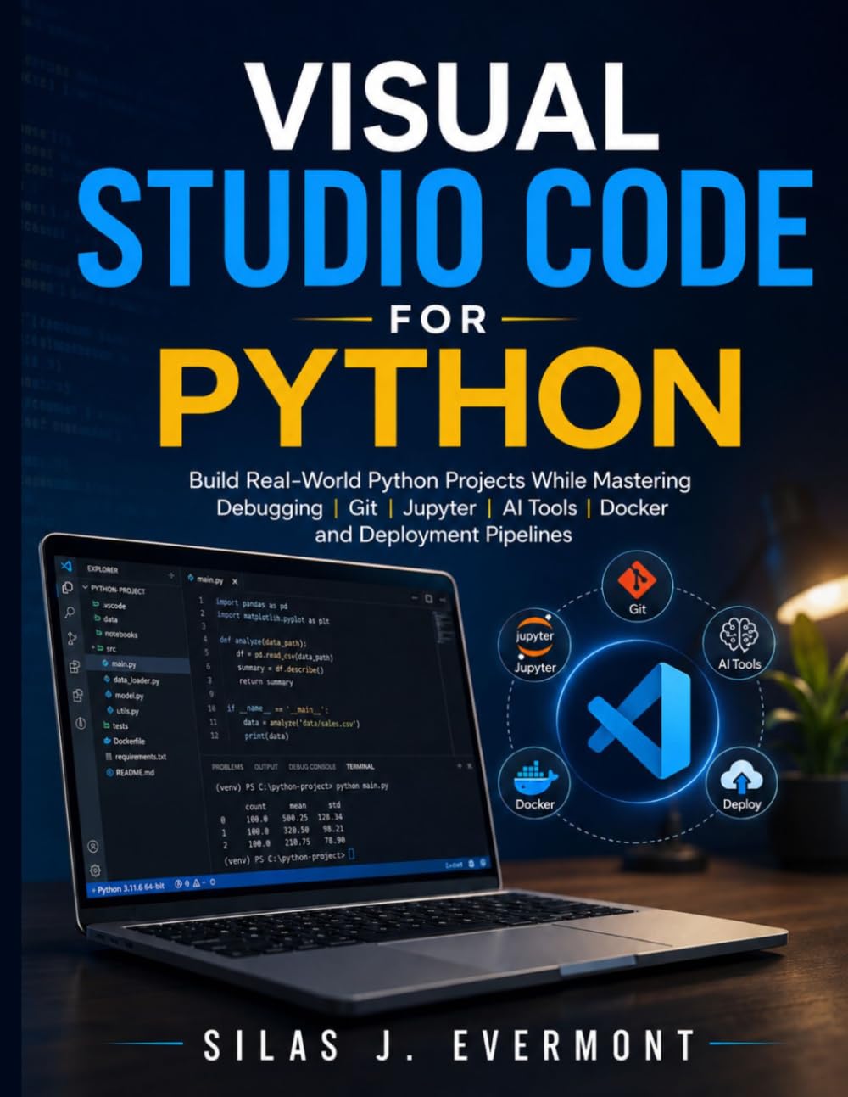Click the yellow 'PYTHON' title text
Image resolution: width=848 pixels, height=1097 pixels.
click(x=450, y=395)
